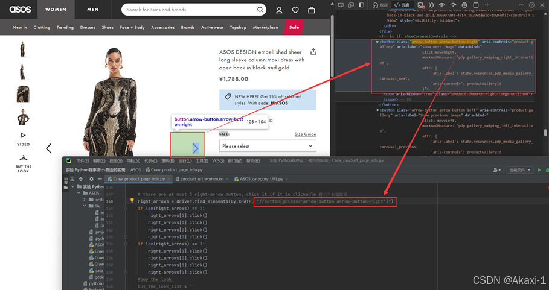Viewport: 549px width, 290px height.
Task: Click the lightbulb intention icon at line 148
Action: click(132, 201)
